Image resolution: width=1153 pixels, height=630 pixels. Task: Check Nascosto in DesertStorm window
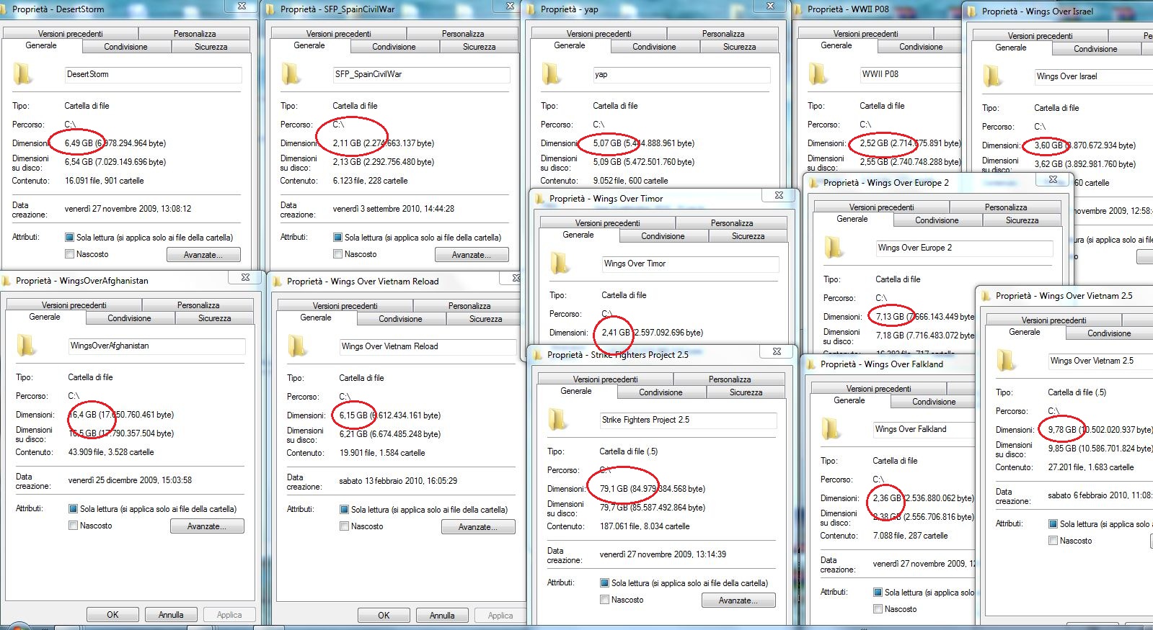[x=69, y=254]
